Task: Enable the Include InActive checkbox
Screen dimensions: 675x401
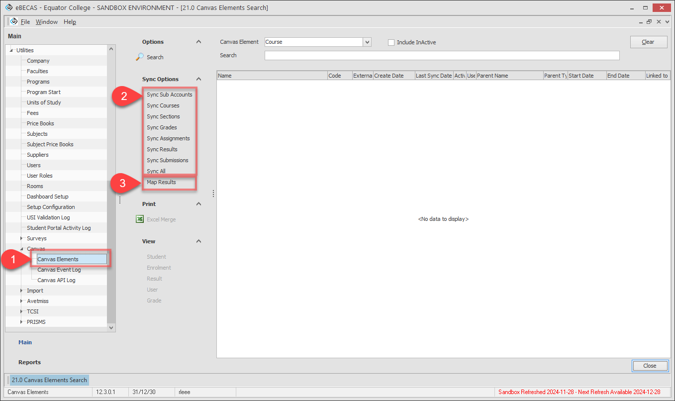Action: (391, 43)
